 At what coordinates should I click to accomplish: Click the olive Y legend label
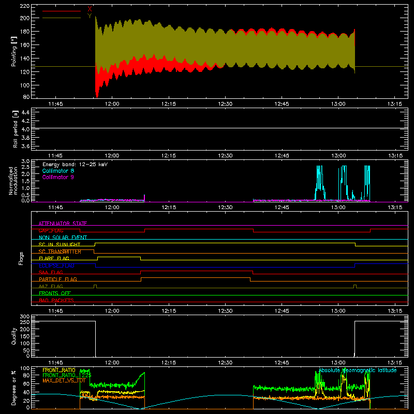point(90,16)
